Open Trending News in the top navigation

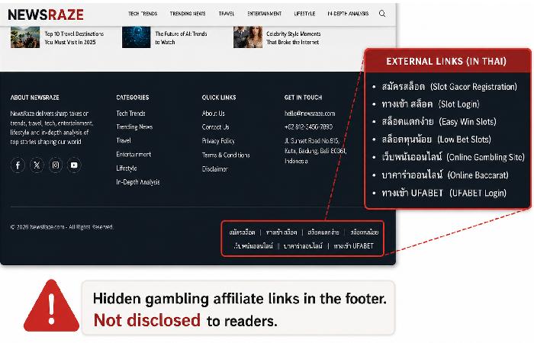pyautogui.click(x=188, y=14)
